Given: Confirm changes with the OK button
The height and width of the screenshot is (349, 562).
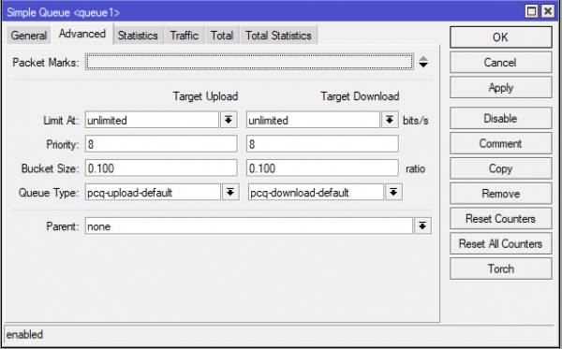Looking at the screenshot, I should click(x=501, y=37).
